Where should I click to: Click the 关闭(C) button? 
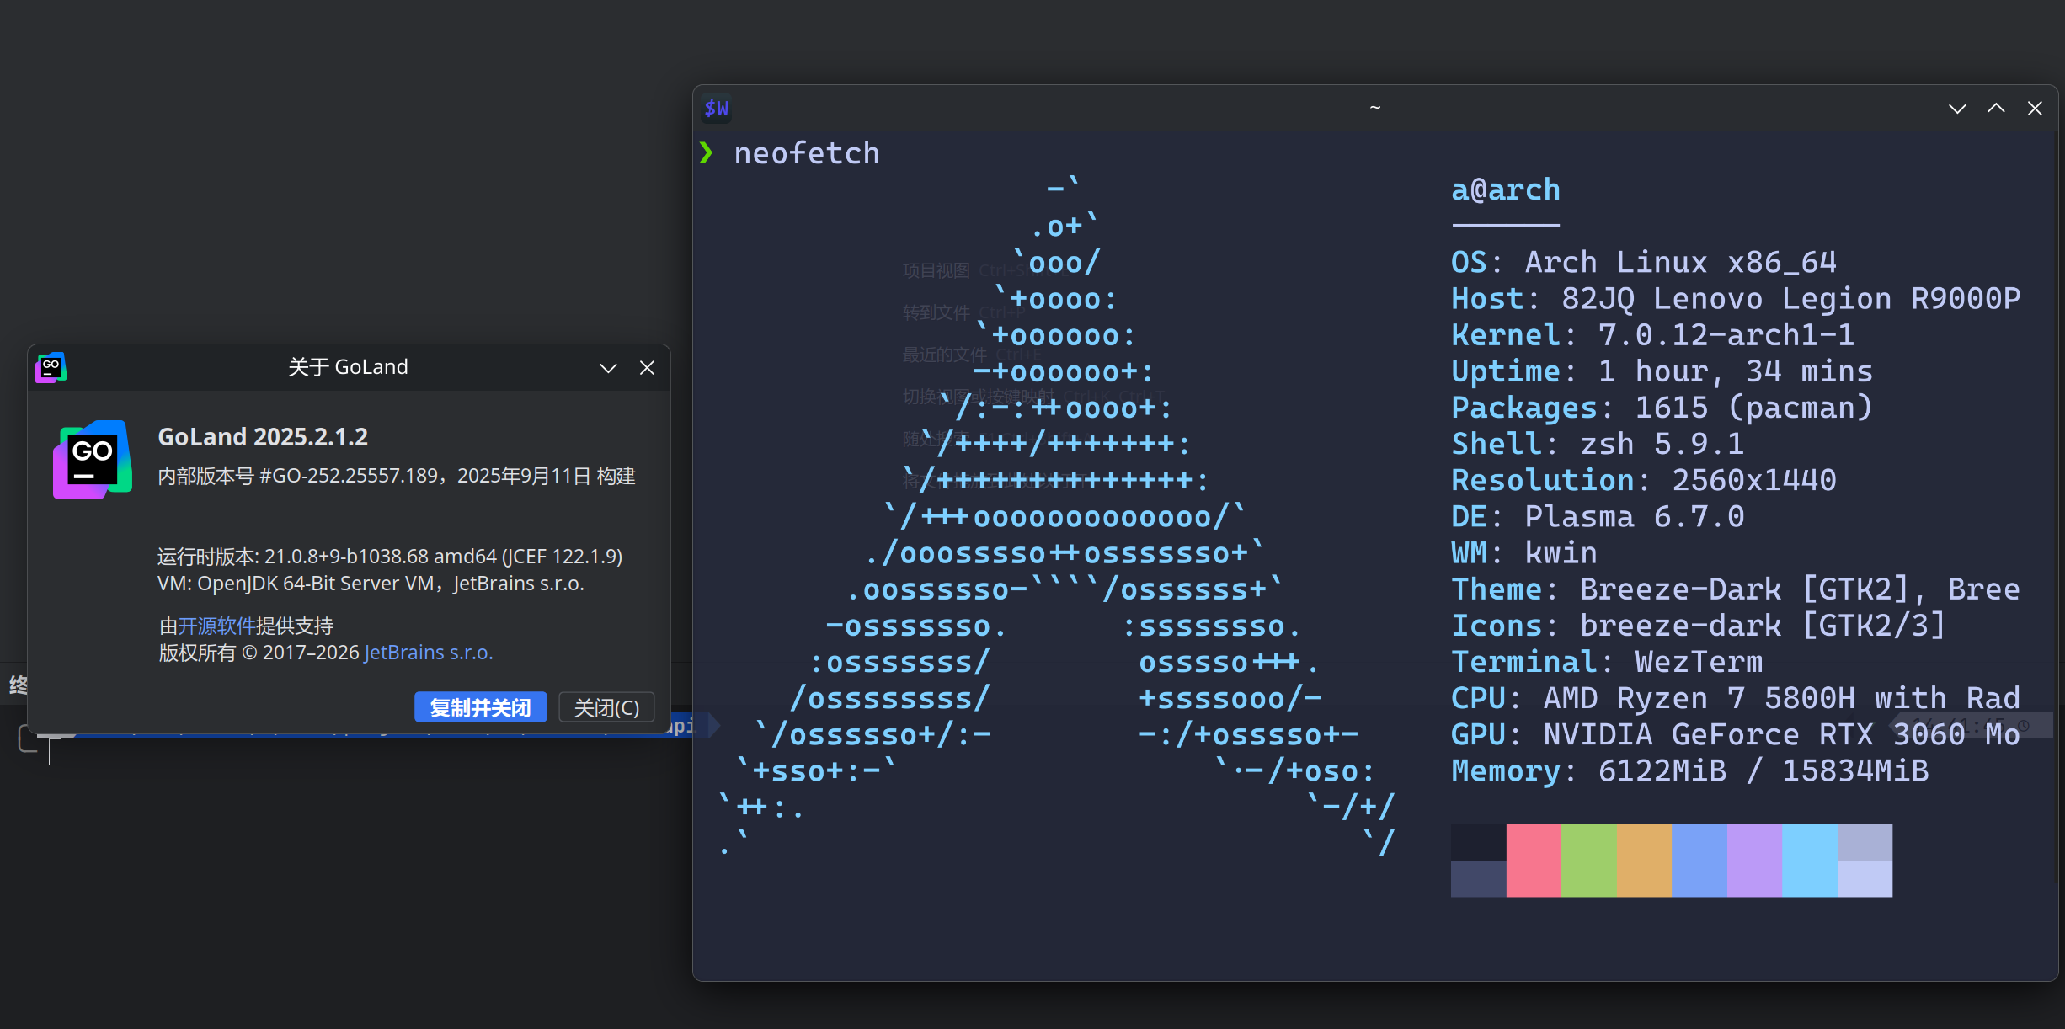606,707
